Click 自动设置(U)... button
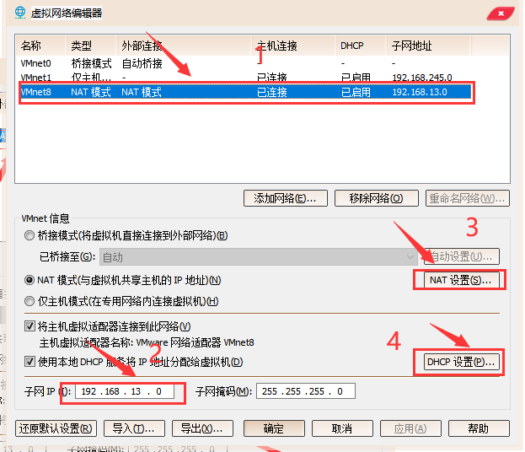 [462, 257]
